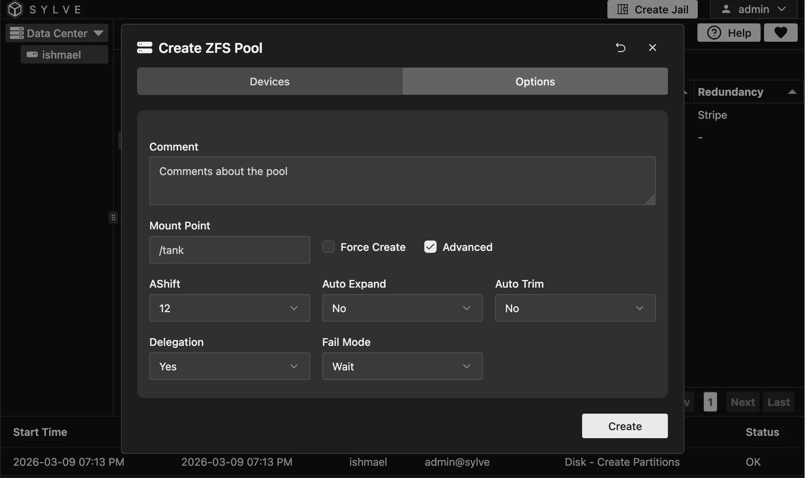Screen dimensions: 805x478
Task: Disable the Advanced checkbox
Action: pos(430,247)
